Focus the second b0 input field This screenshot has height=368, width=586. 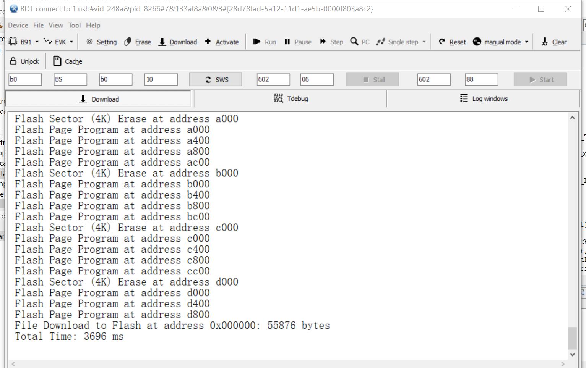click(x=115, y=79)
